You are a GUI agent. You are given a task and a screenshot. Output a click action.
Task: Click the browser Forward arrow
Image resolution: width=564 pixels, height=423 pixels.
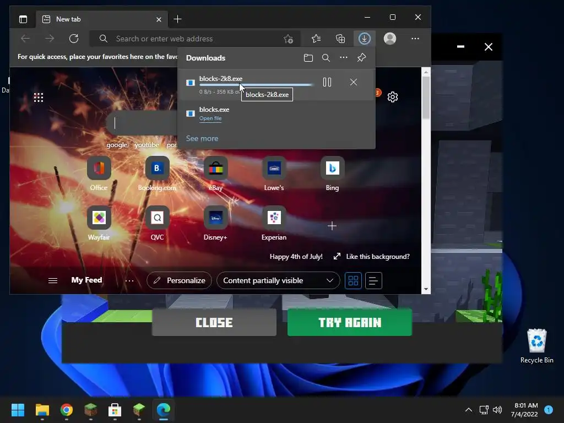coord(50,39)
